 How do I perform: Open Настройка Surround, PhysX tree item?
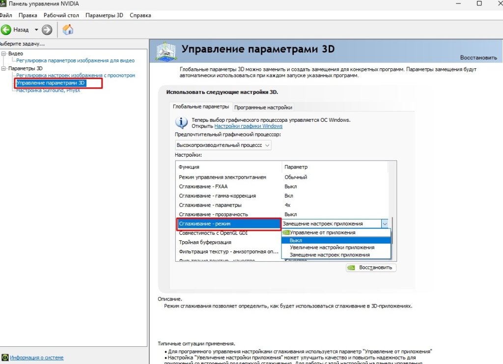pos(48,90)
